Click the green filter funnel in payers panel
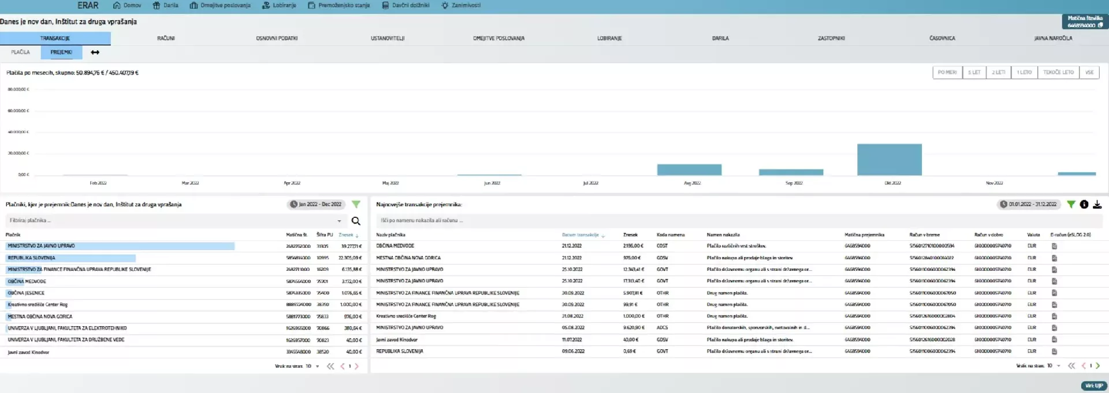 coord(356,205)
